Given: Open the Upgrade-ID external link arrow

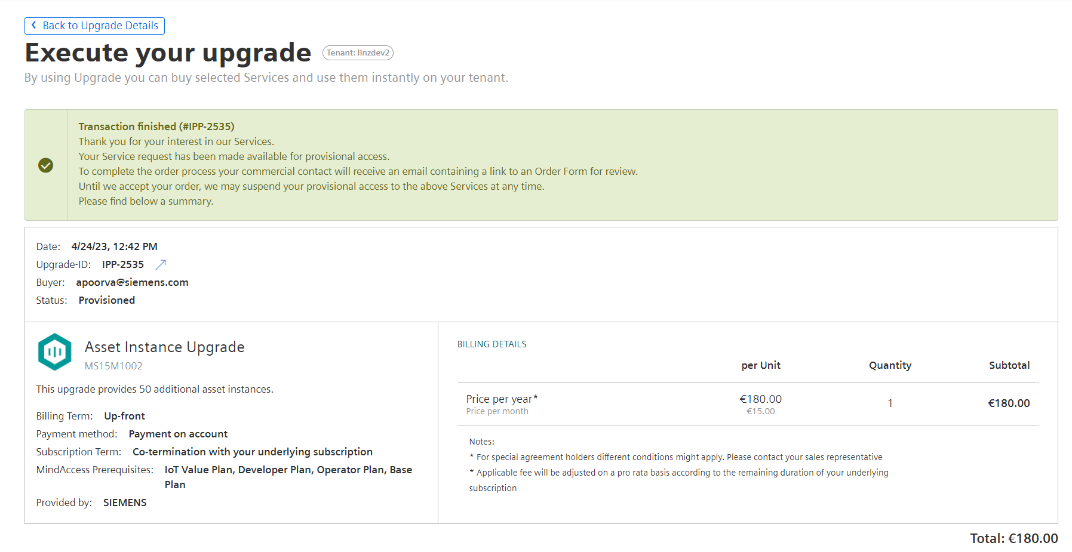Looking at the screenshot, I should click(161, 264).
